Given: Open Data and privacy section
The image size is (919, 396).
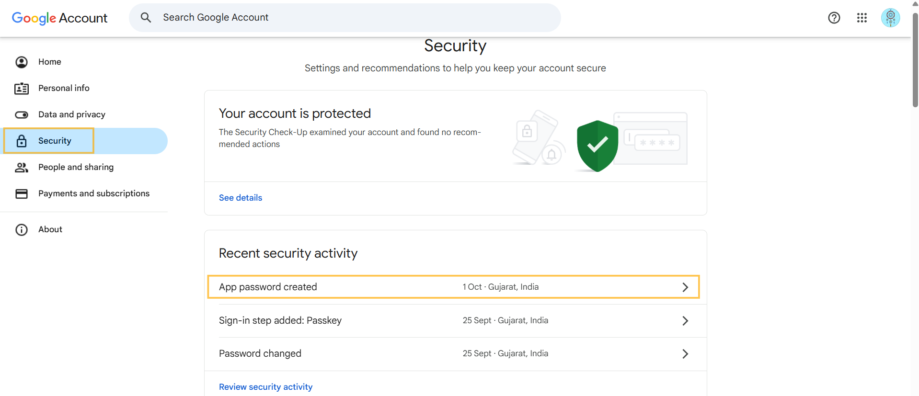Looking at the screenshot, I should (84, 114).
